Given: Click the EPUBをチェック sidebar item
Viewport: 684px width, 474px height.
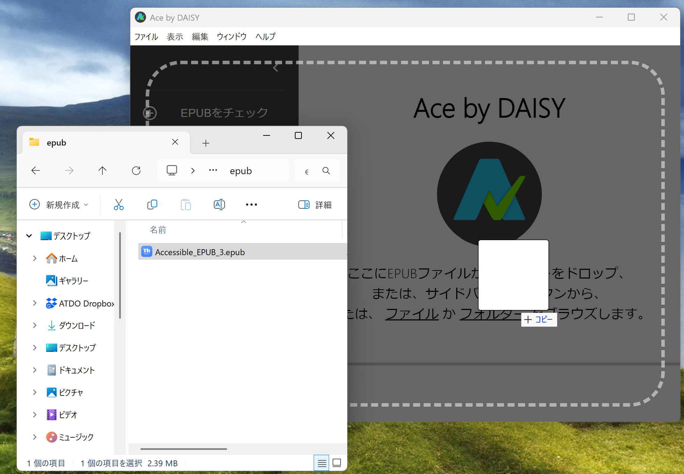Looking at the screenshot, I should click(x=224, y=113).
